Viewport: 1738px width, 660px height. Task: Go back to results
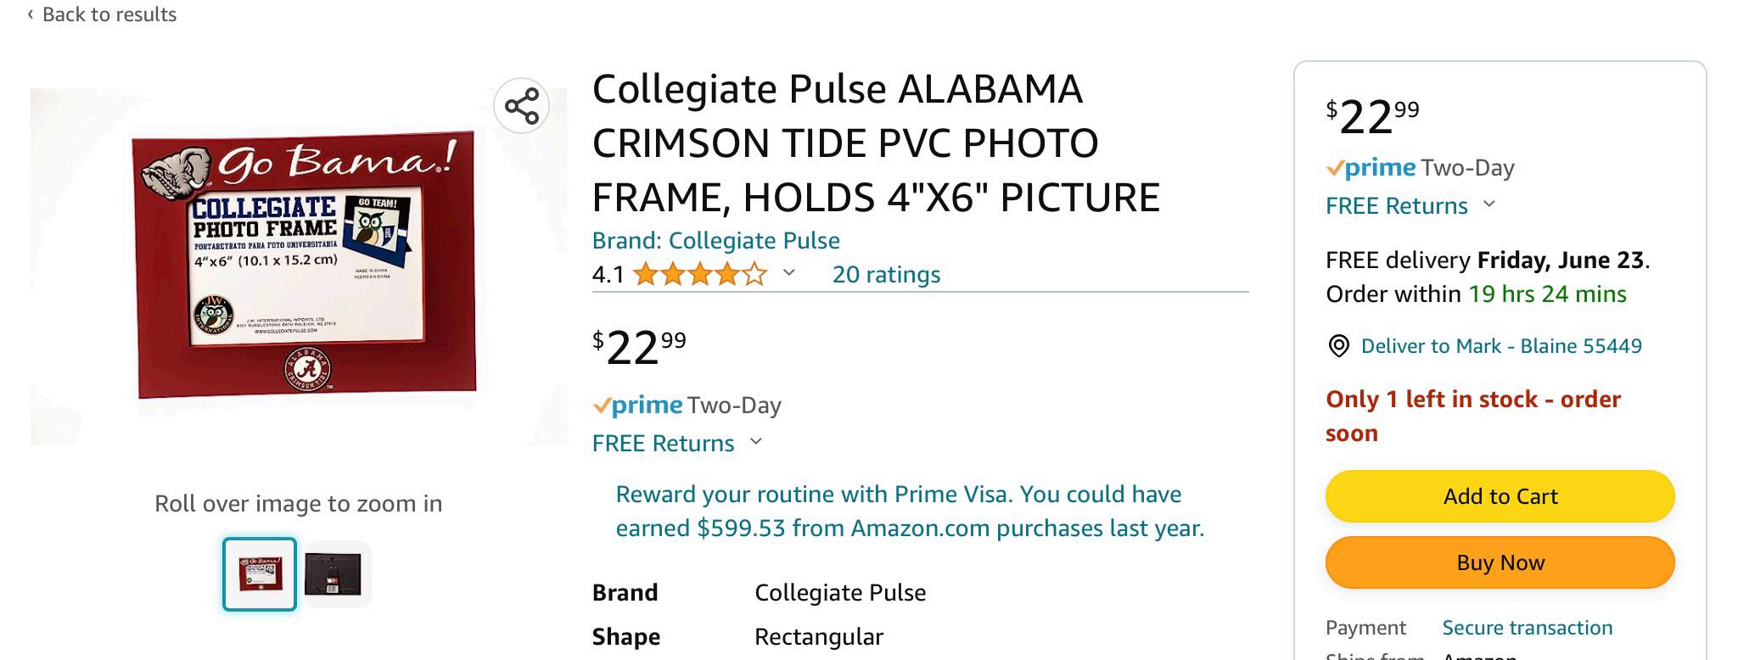tap(109, 14)
